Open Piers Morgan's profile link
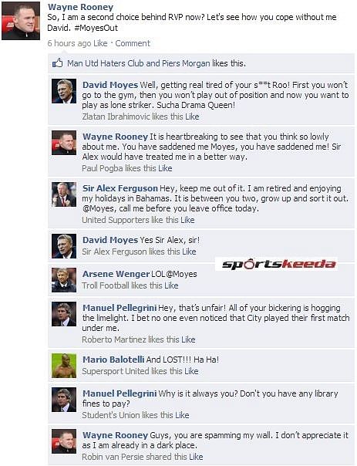 186,63
